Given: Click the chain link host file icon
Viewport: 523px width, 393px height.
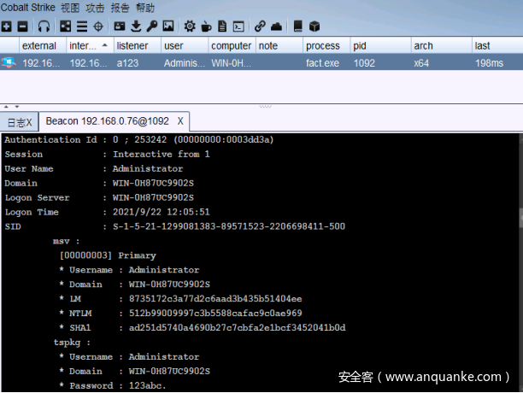Looking at the screenshot, I should pos(260,26).
